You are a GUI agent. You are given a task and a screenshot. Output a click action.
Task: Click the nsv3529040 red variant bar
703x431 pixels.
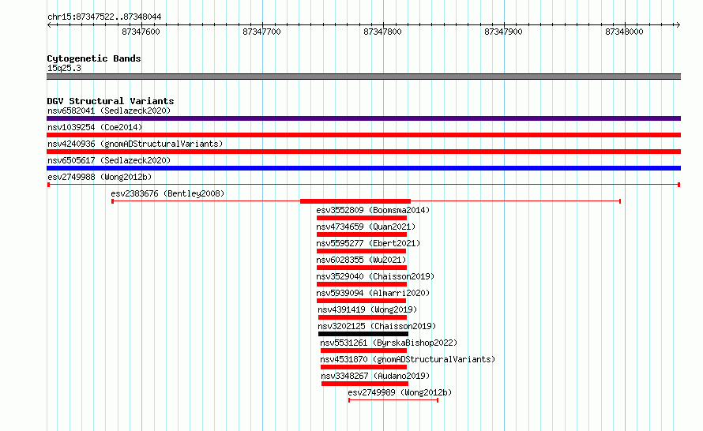click(x=361, y=284)
